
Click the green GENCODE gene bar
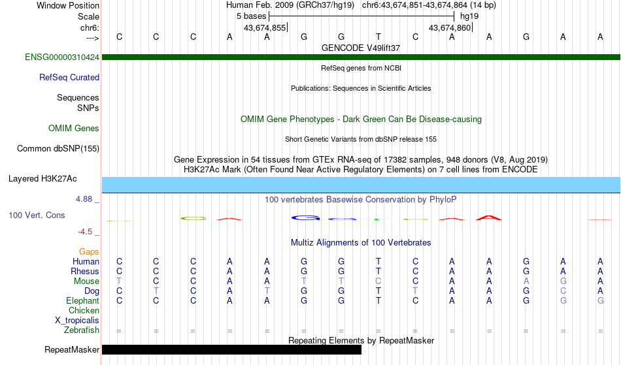point(361,57)
